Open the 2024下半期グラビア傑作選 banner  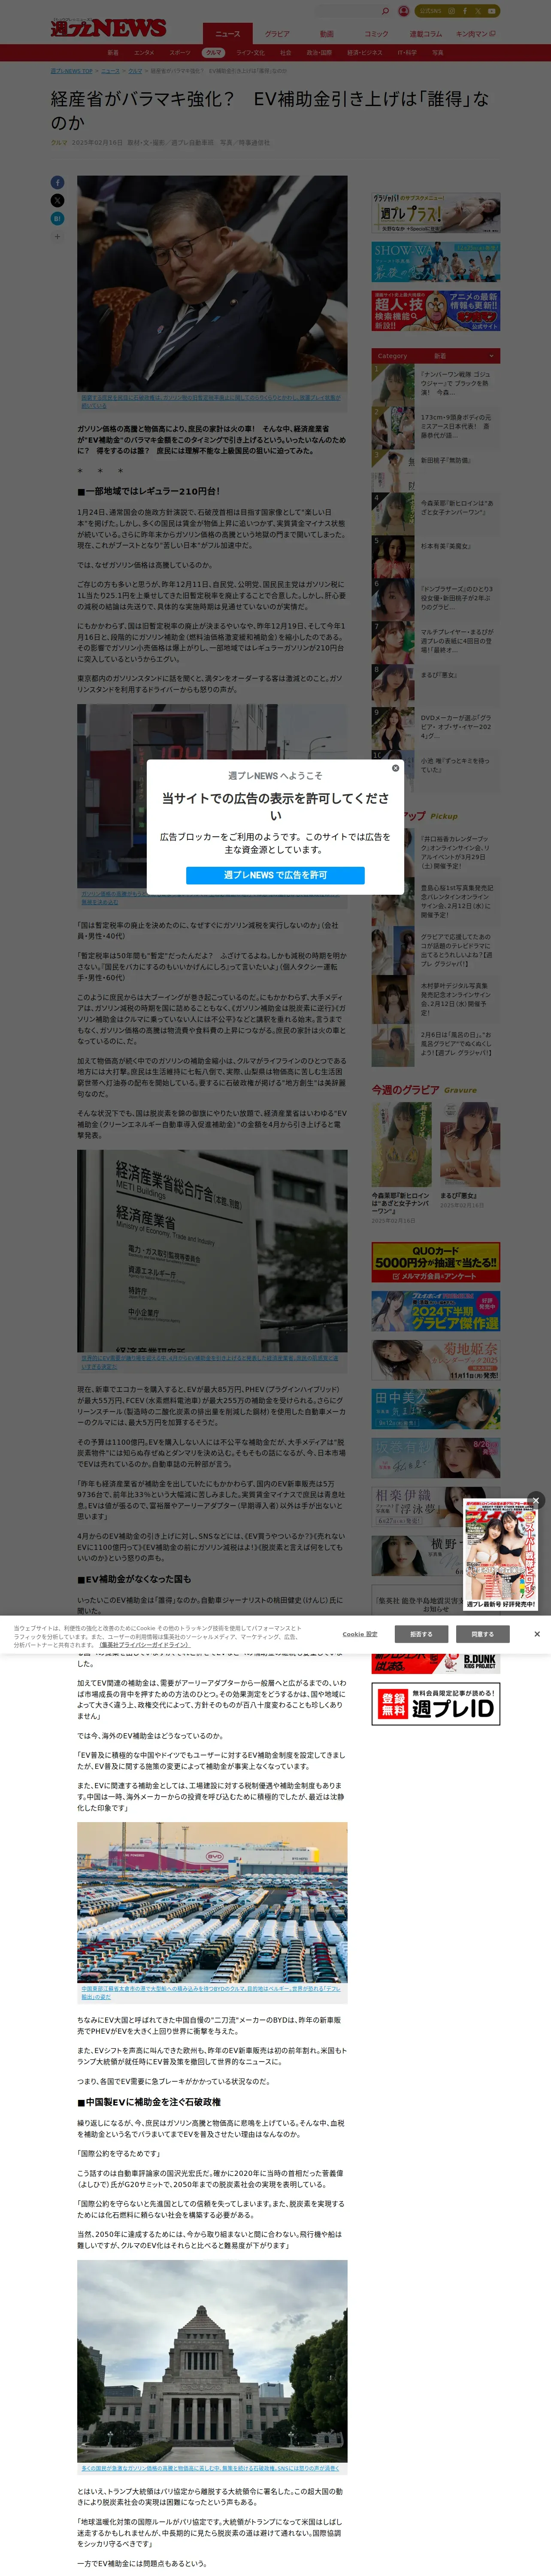coord(436,1311)
